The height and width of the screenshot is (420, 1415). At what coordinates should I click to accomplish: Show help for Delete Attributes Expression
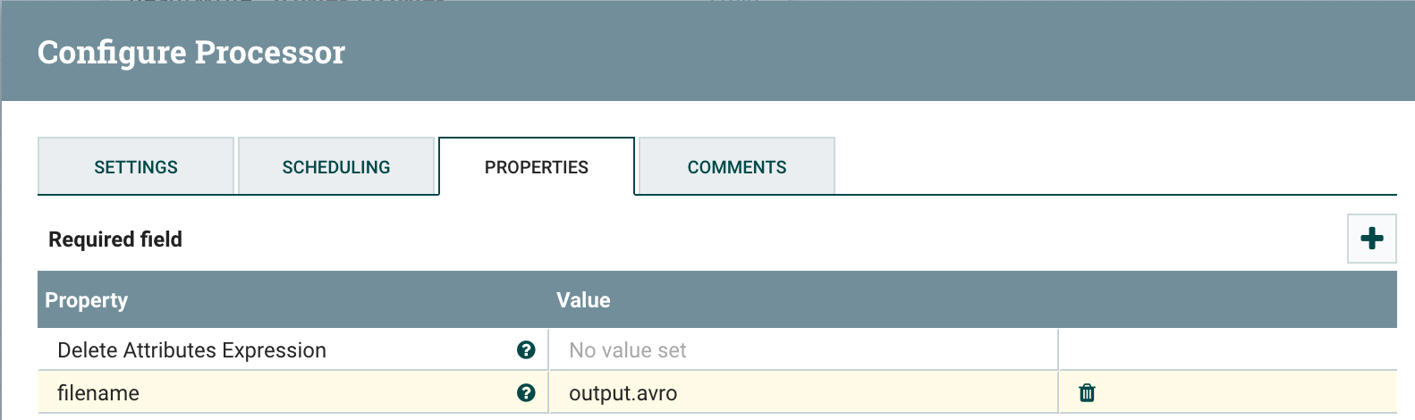(x=526, y=350)
